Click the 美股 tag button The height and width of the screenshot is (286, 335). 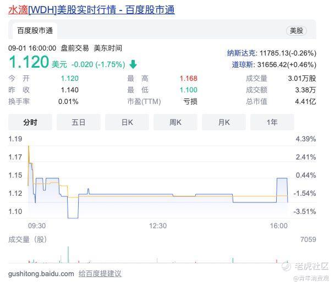[296, 31]
